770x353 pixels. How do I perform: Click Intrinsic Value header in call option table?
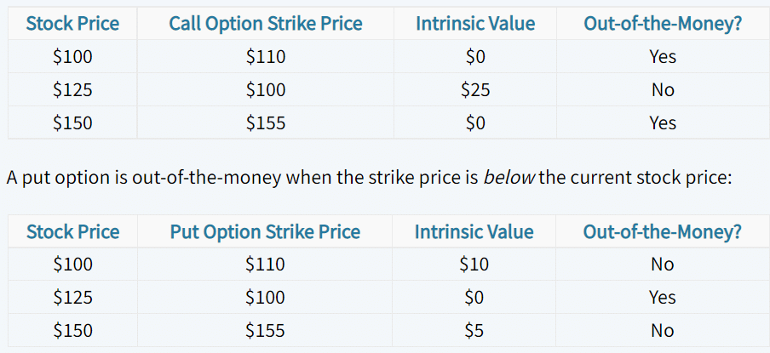pyautogui.click(x=475, y=24)
